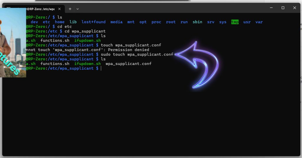
Task: Place cursor at the last empty prompt
Action: (x=101, y=69)
